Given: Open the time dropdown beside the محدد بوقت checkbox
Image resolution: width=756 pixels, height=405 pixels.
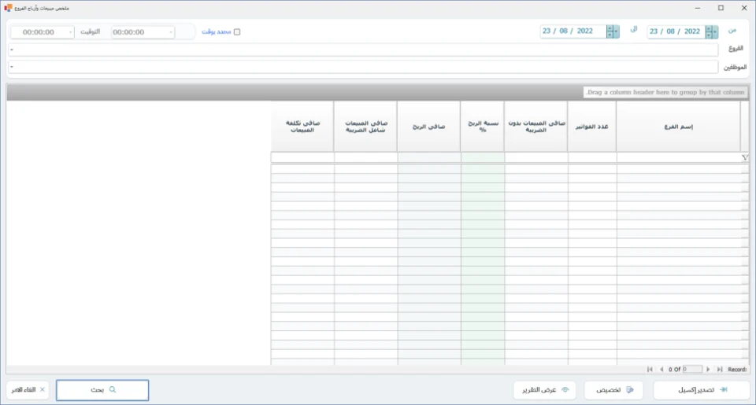Looking at the screenshot, I should [x=171, y=32].
